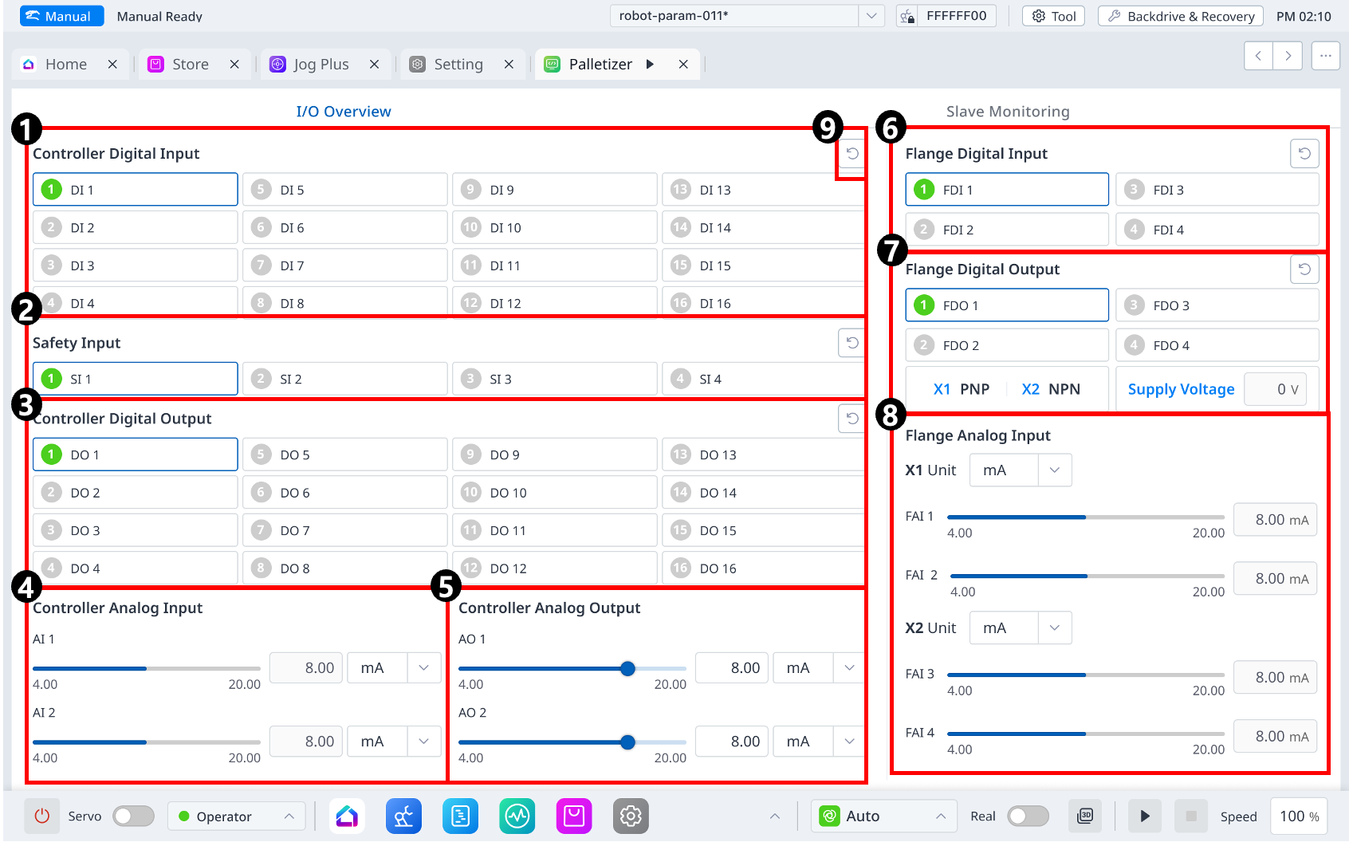Switch to the Jog Plus tab
The width and height of the screenshot is (1349, 842).
click(x=321, y=65)
